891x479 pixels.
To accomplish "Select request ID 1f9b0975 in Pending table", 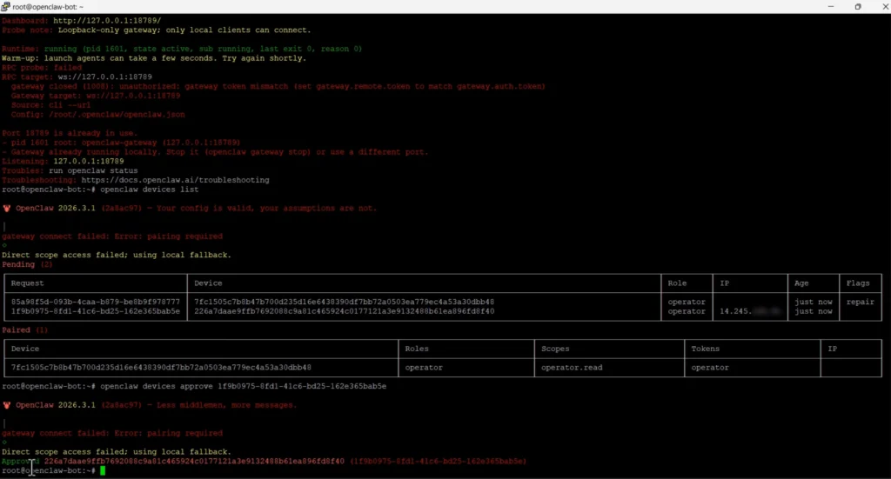I will pyautogui.click(x=95, y=311).
